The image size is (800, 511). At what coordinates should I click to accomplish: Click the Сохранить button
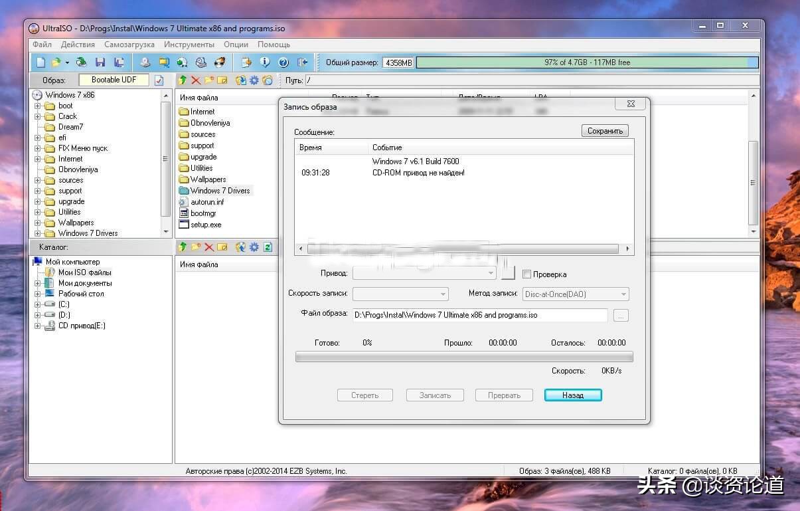tap(604, 131)
